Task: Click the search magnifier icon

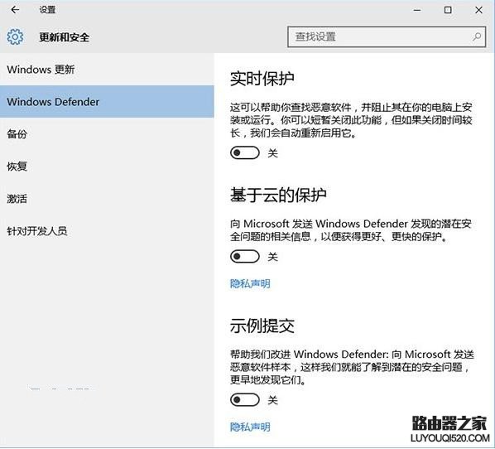Action: (477, 37)
